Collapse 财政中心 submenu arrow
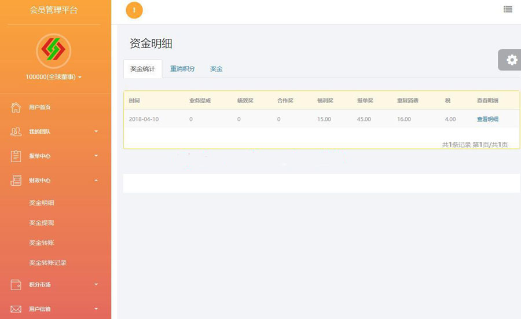Screen dimensions: 521x319 point(96,181)
